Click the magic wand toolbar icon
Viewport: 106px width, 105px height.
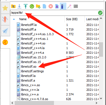[69, 6]
